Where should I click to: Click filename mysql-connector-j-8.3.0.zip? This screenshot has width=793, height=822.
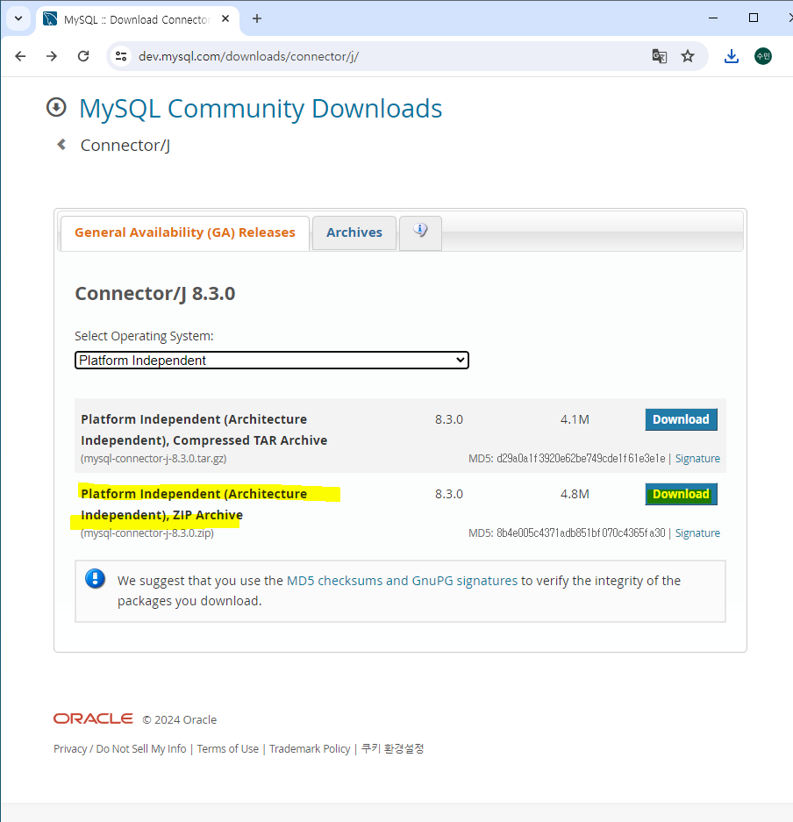(x=147, y=533)
